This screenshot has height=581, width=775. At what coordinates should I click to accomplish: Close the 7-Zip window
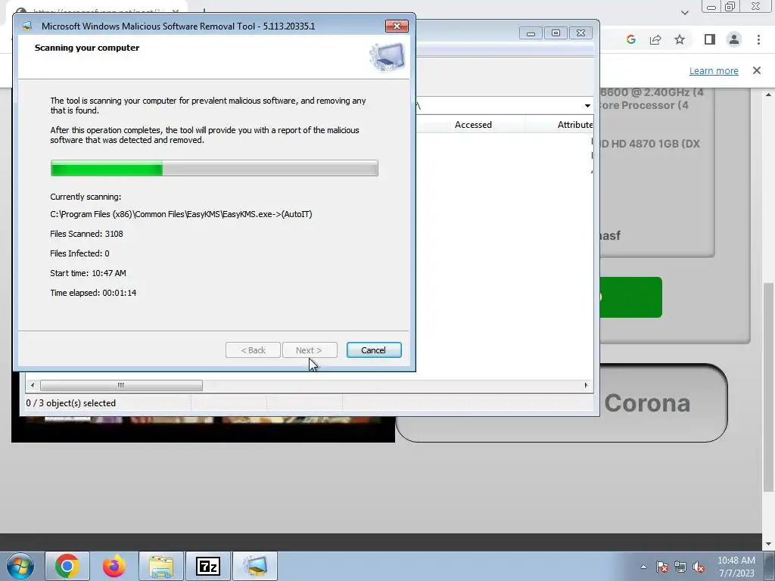pyautogui.click(x=580, y=33)
